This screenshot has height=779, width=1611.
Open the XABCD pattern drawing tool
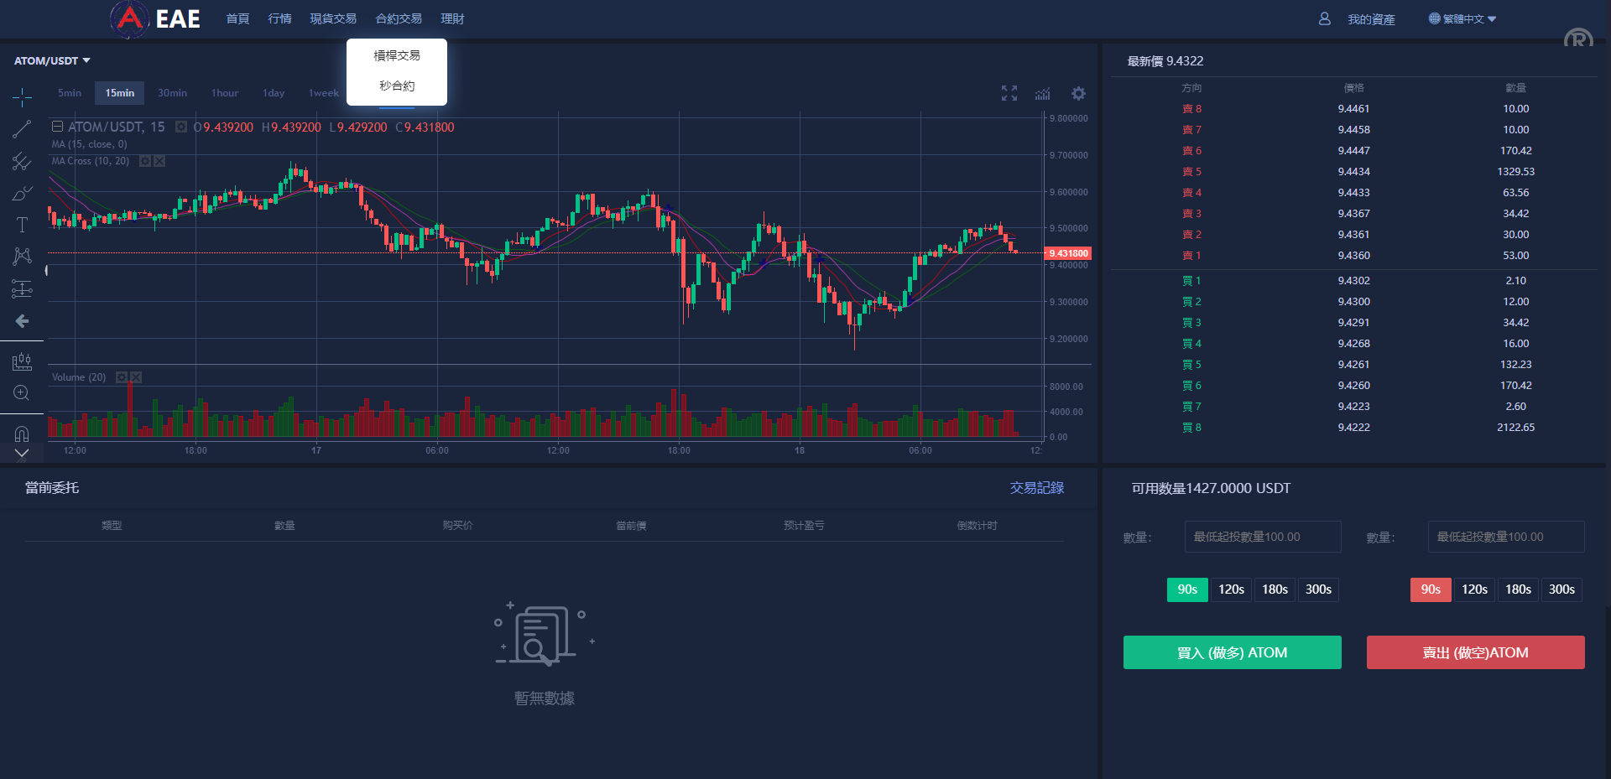[x=22, y=256]
